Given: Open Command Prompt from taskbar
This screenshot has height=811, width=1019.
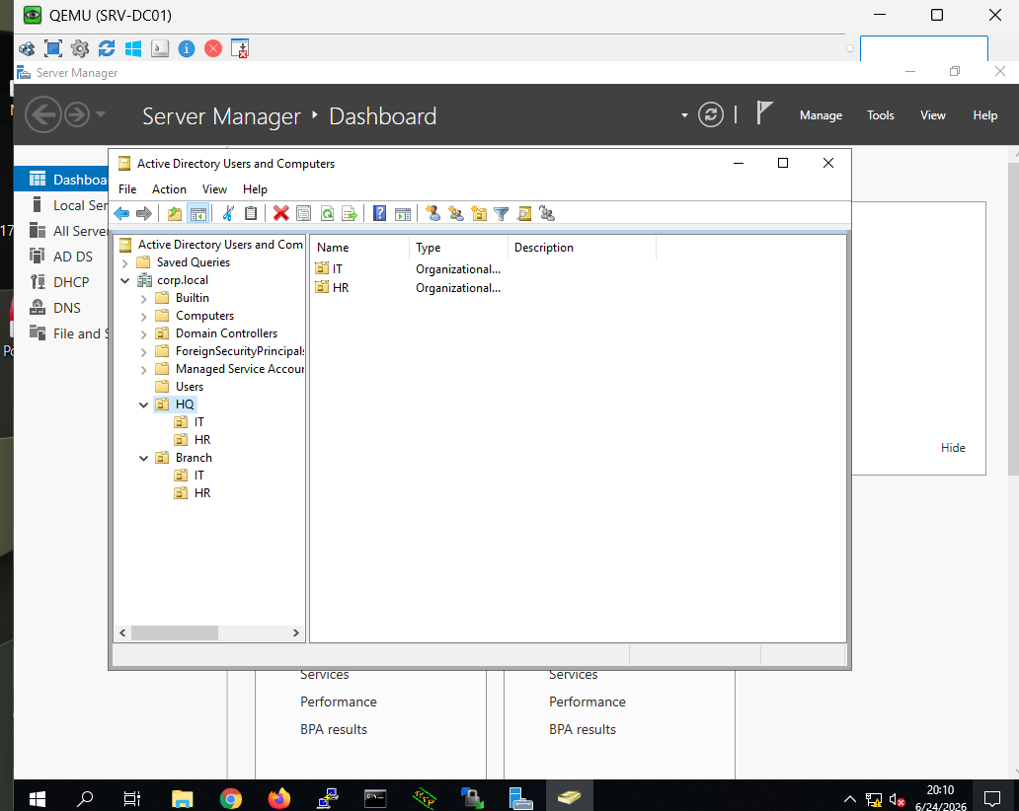Looking at the screenshot, I should click(375, 798).
